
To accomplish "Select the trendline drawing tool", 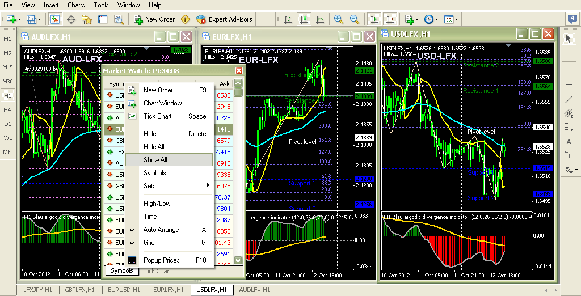I will (x=569, y=99).
